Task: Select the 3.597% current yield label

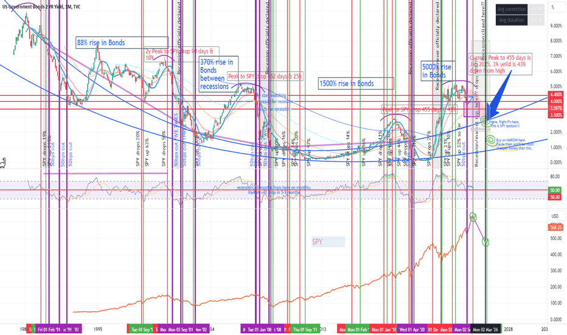Action: click(556, 108)
